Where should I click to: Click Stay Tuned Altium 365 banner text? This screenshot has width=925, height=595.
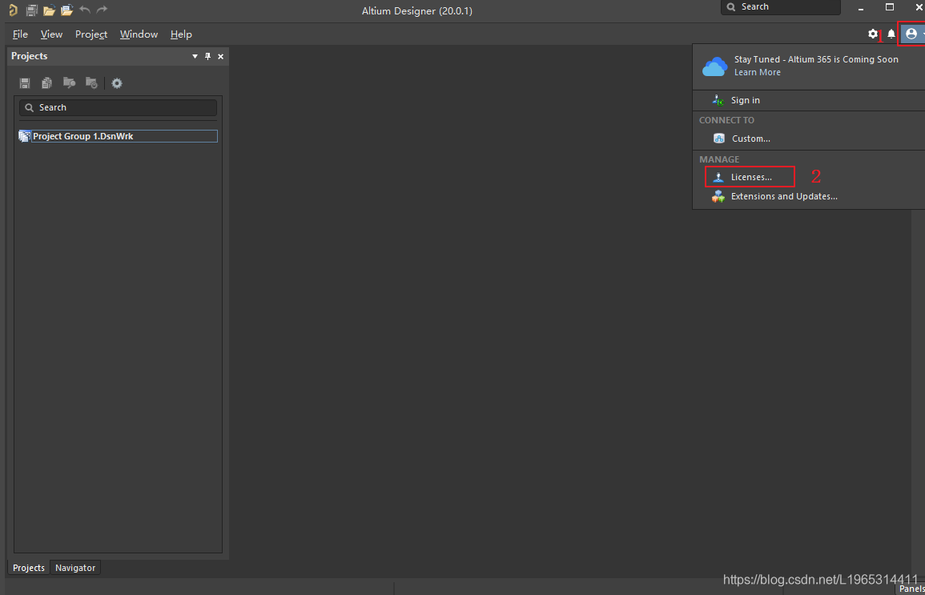point(816,59)
